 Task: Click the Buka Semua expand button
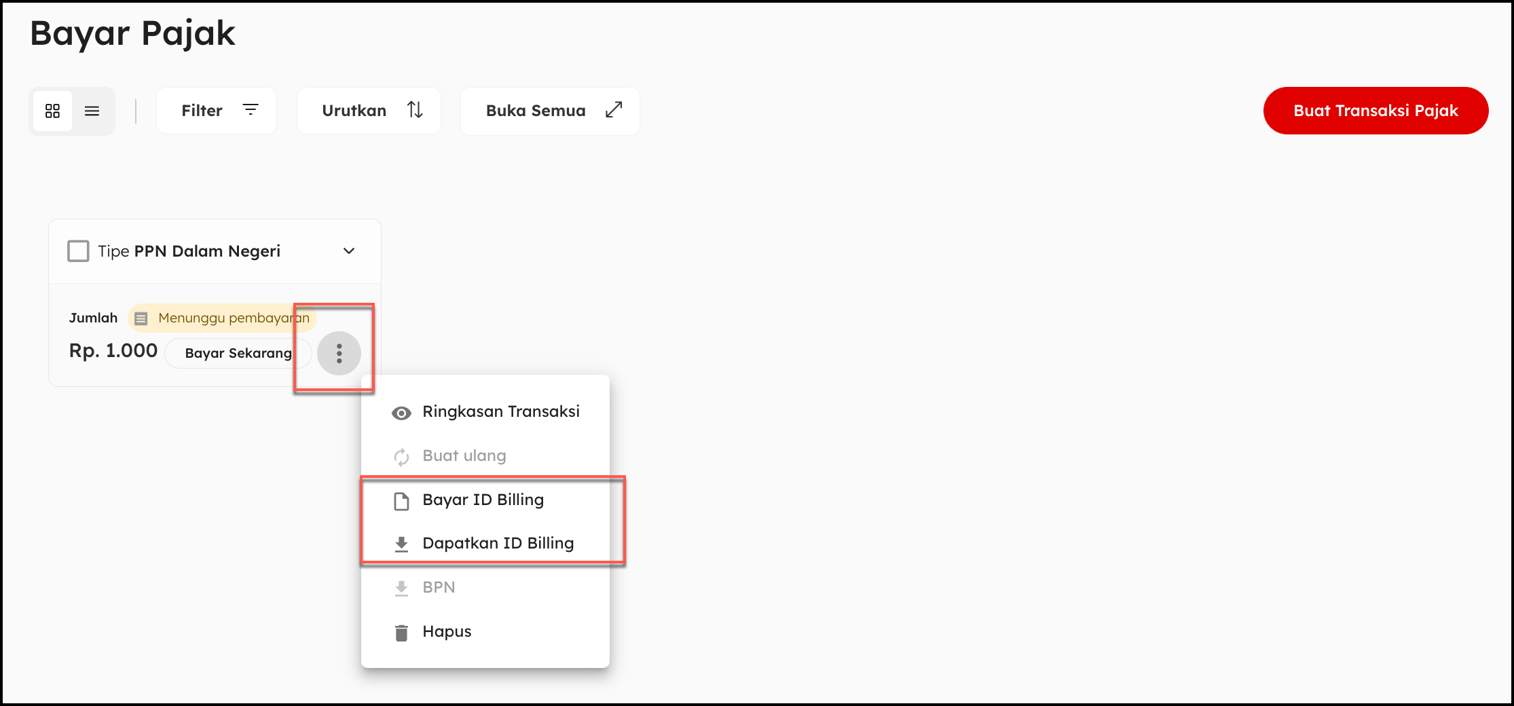pos(550,111)
